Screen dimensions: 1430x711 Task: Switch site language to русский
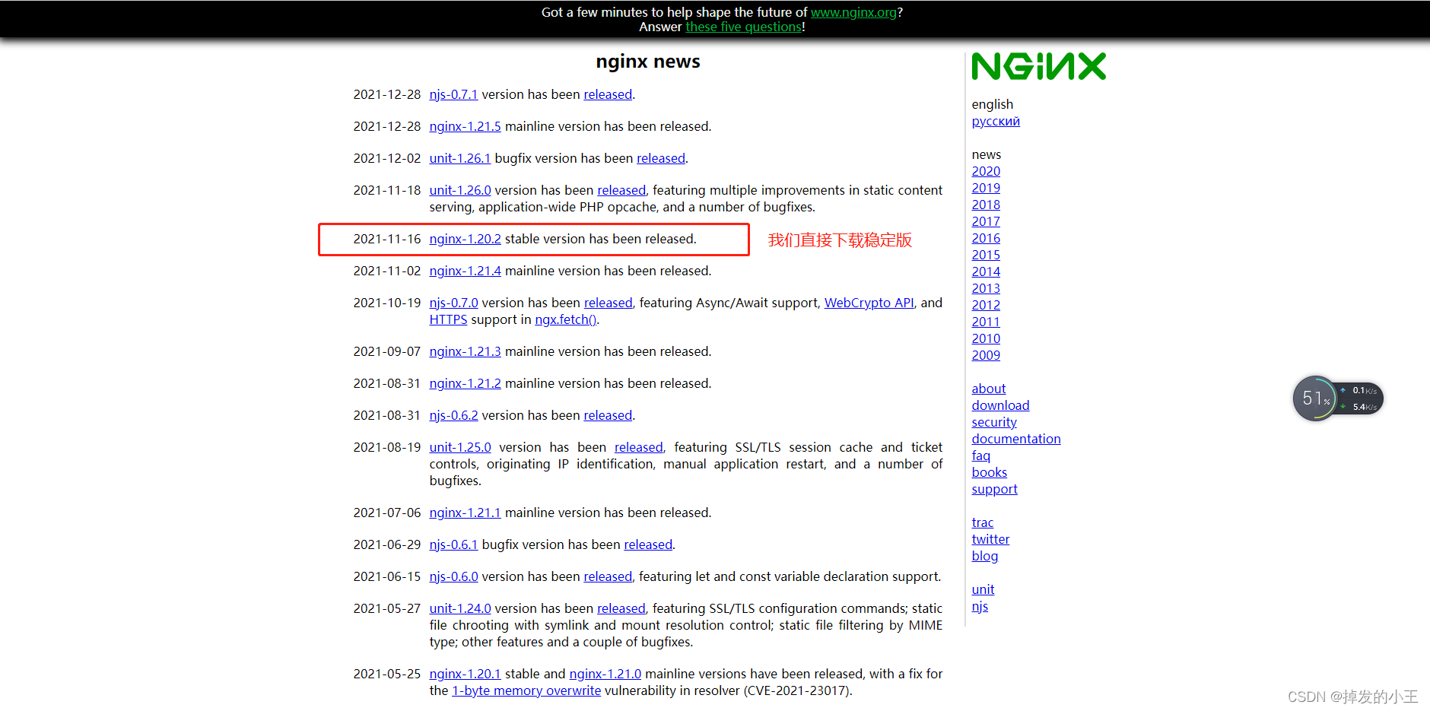[x=996, y=121]
